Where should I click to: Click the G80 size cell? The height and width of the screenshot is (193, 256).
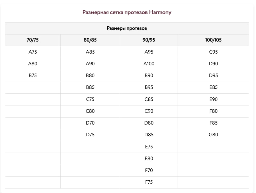213,135
